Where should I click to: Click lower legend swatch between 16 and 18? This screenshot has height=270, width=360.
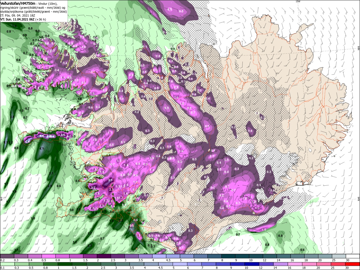click(x=295, y=264)
